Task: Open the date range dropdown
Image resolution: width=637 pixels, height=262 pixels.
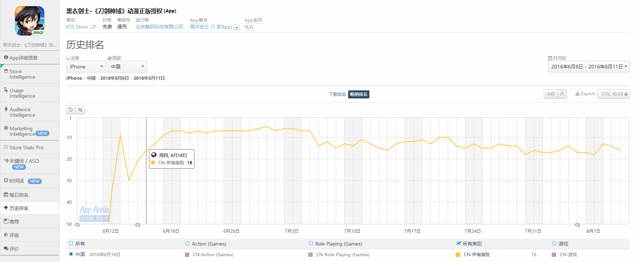Action: pyautogui.click(x=589, y=67)
